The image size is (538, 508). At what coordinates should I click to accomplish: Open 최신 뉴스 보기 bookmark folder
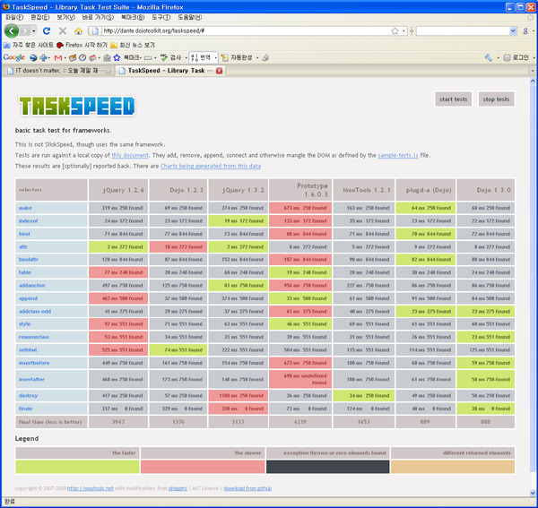(133, 45)
